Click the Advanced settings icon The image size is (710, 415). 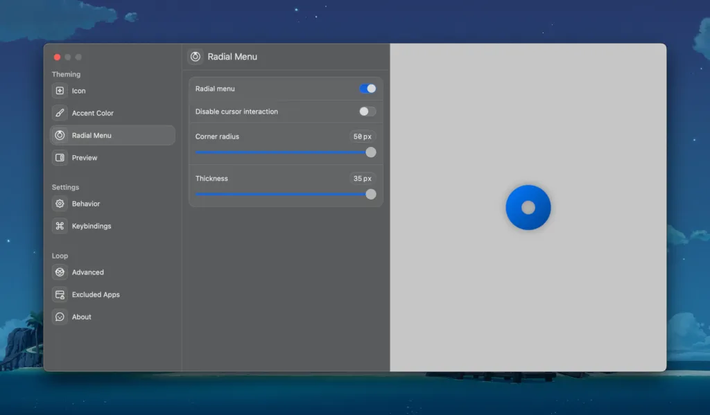60,272
